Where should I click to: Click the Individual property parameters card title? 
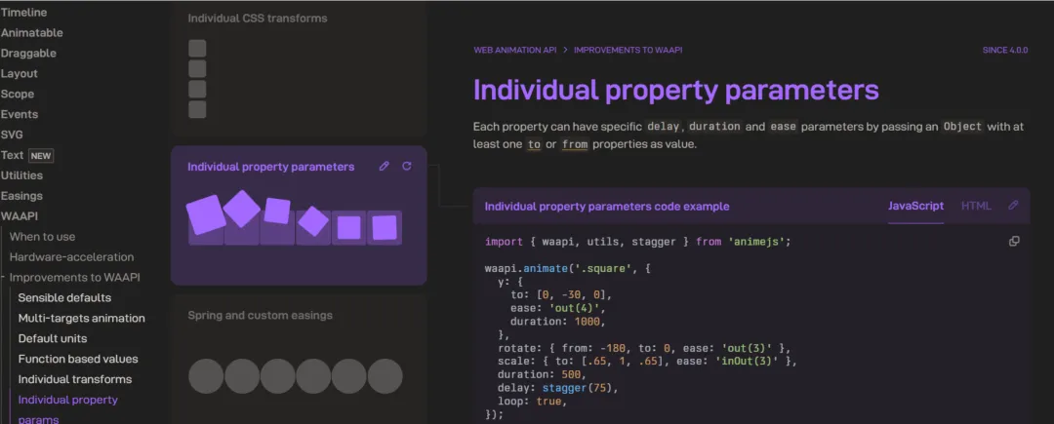pos(271,167)
